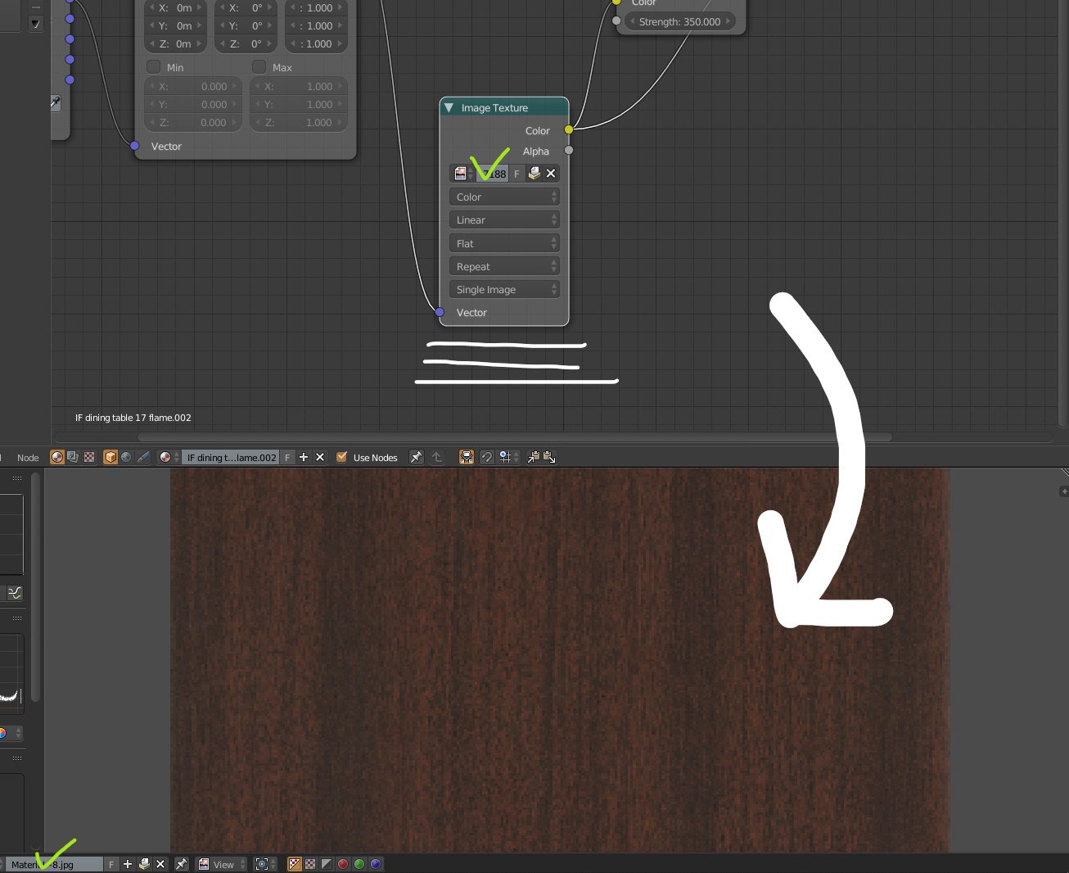Open Node menu in node editor header

pyautogui.click(x=28, y=457)
